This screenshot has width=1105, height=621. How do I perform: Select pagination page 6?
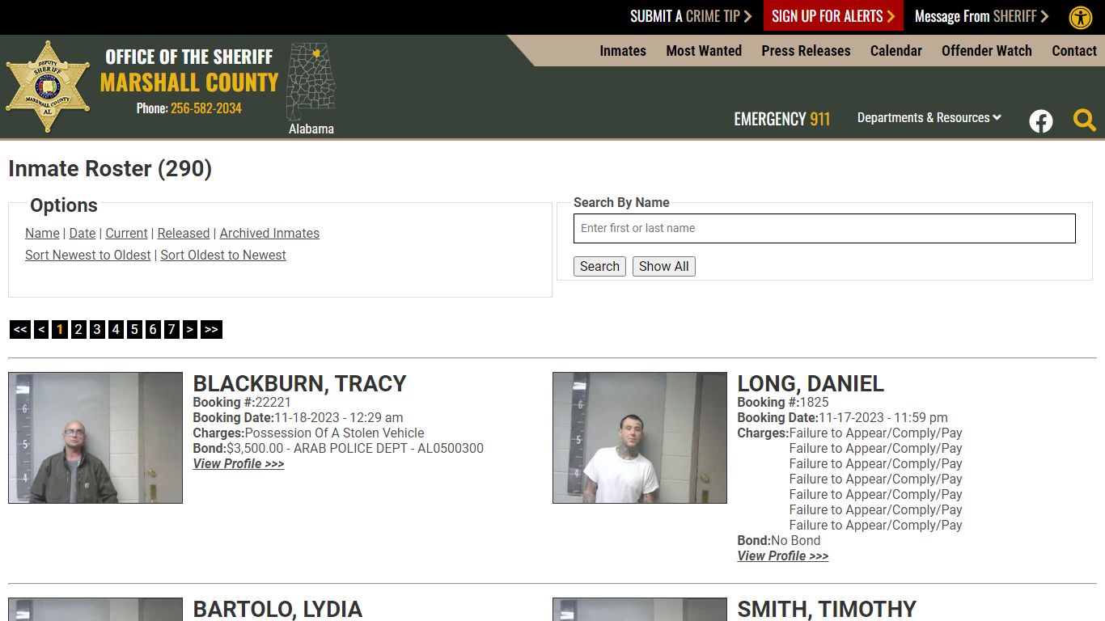tap(153, 329)
